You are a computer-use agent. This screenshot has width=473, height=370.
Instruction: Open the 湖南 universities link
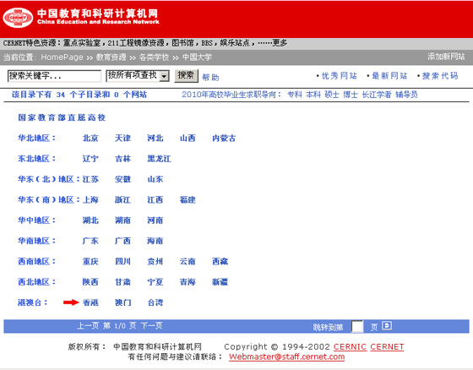click(122, 220)
